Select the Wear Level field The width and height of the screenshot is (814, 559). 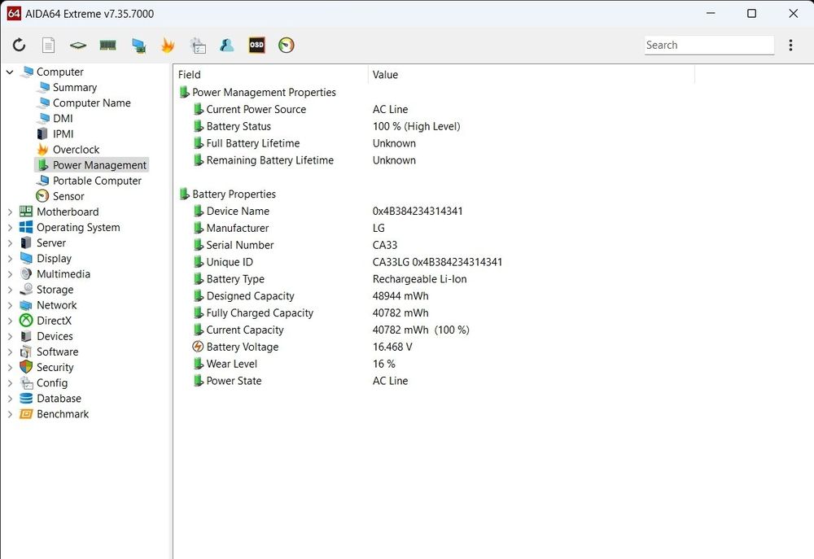(x=231, y=364)
